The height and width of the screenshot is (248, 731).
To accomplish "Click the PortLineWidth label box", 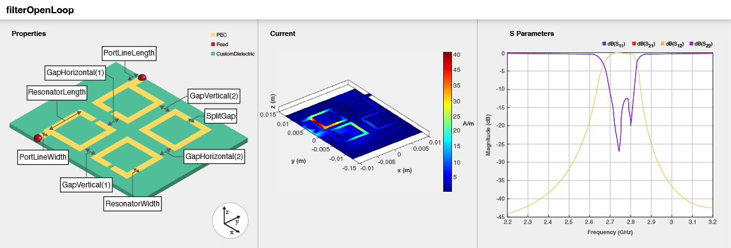I will (x=43, y=158).
